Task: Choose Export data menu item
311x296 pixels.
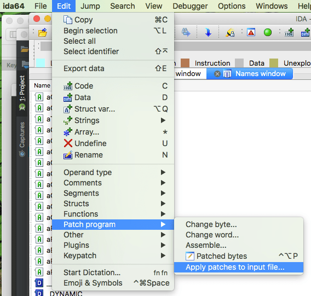Action: point(113,68)
